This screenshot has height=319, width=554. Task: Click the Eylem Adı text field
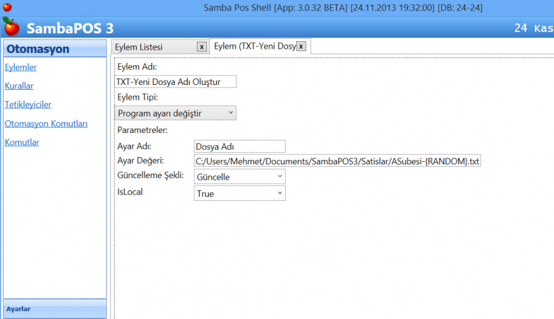click(175, 82)
